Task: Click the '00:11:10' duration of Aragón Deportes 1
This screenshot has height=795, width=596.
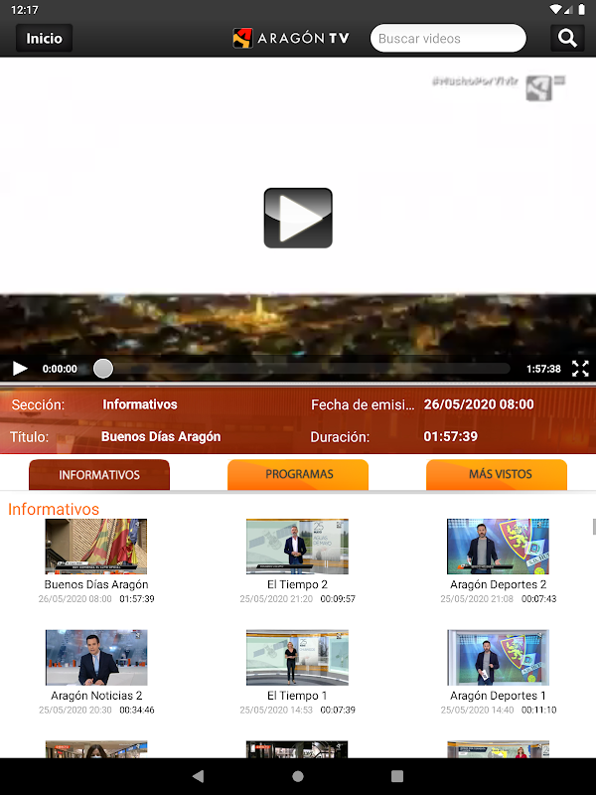Action: point(538,710)
